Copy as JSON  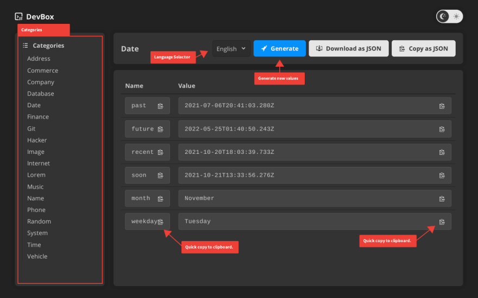click(x=424, y=49)
